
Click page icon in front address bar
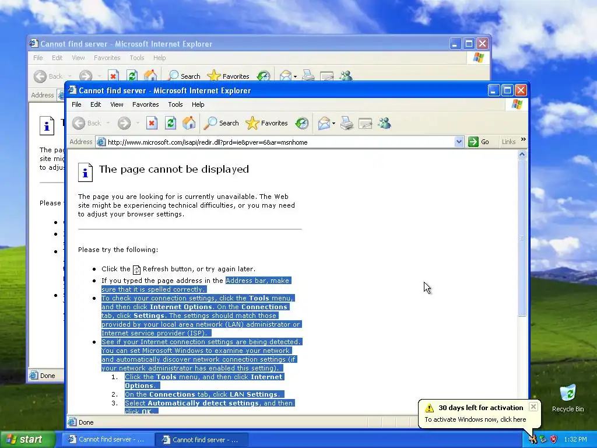pyautogui.click(x=101, y=142)
